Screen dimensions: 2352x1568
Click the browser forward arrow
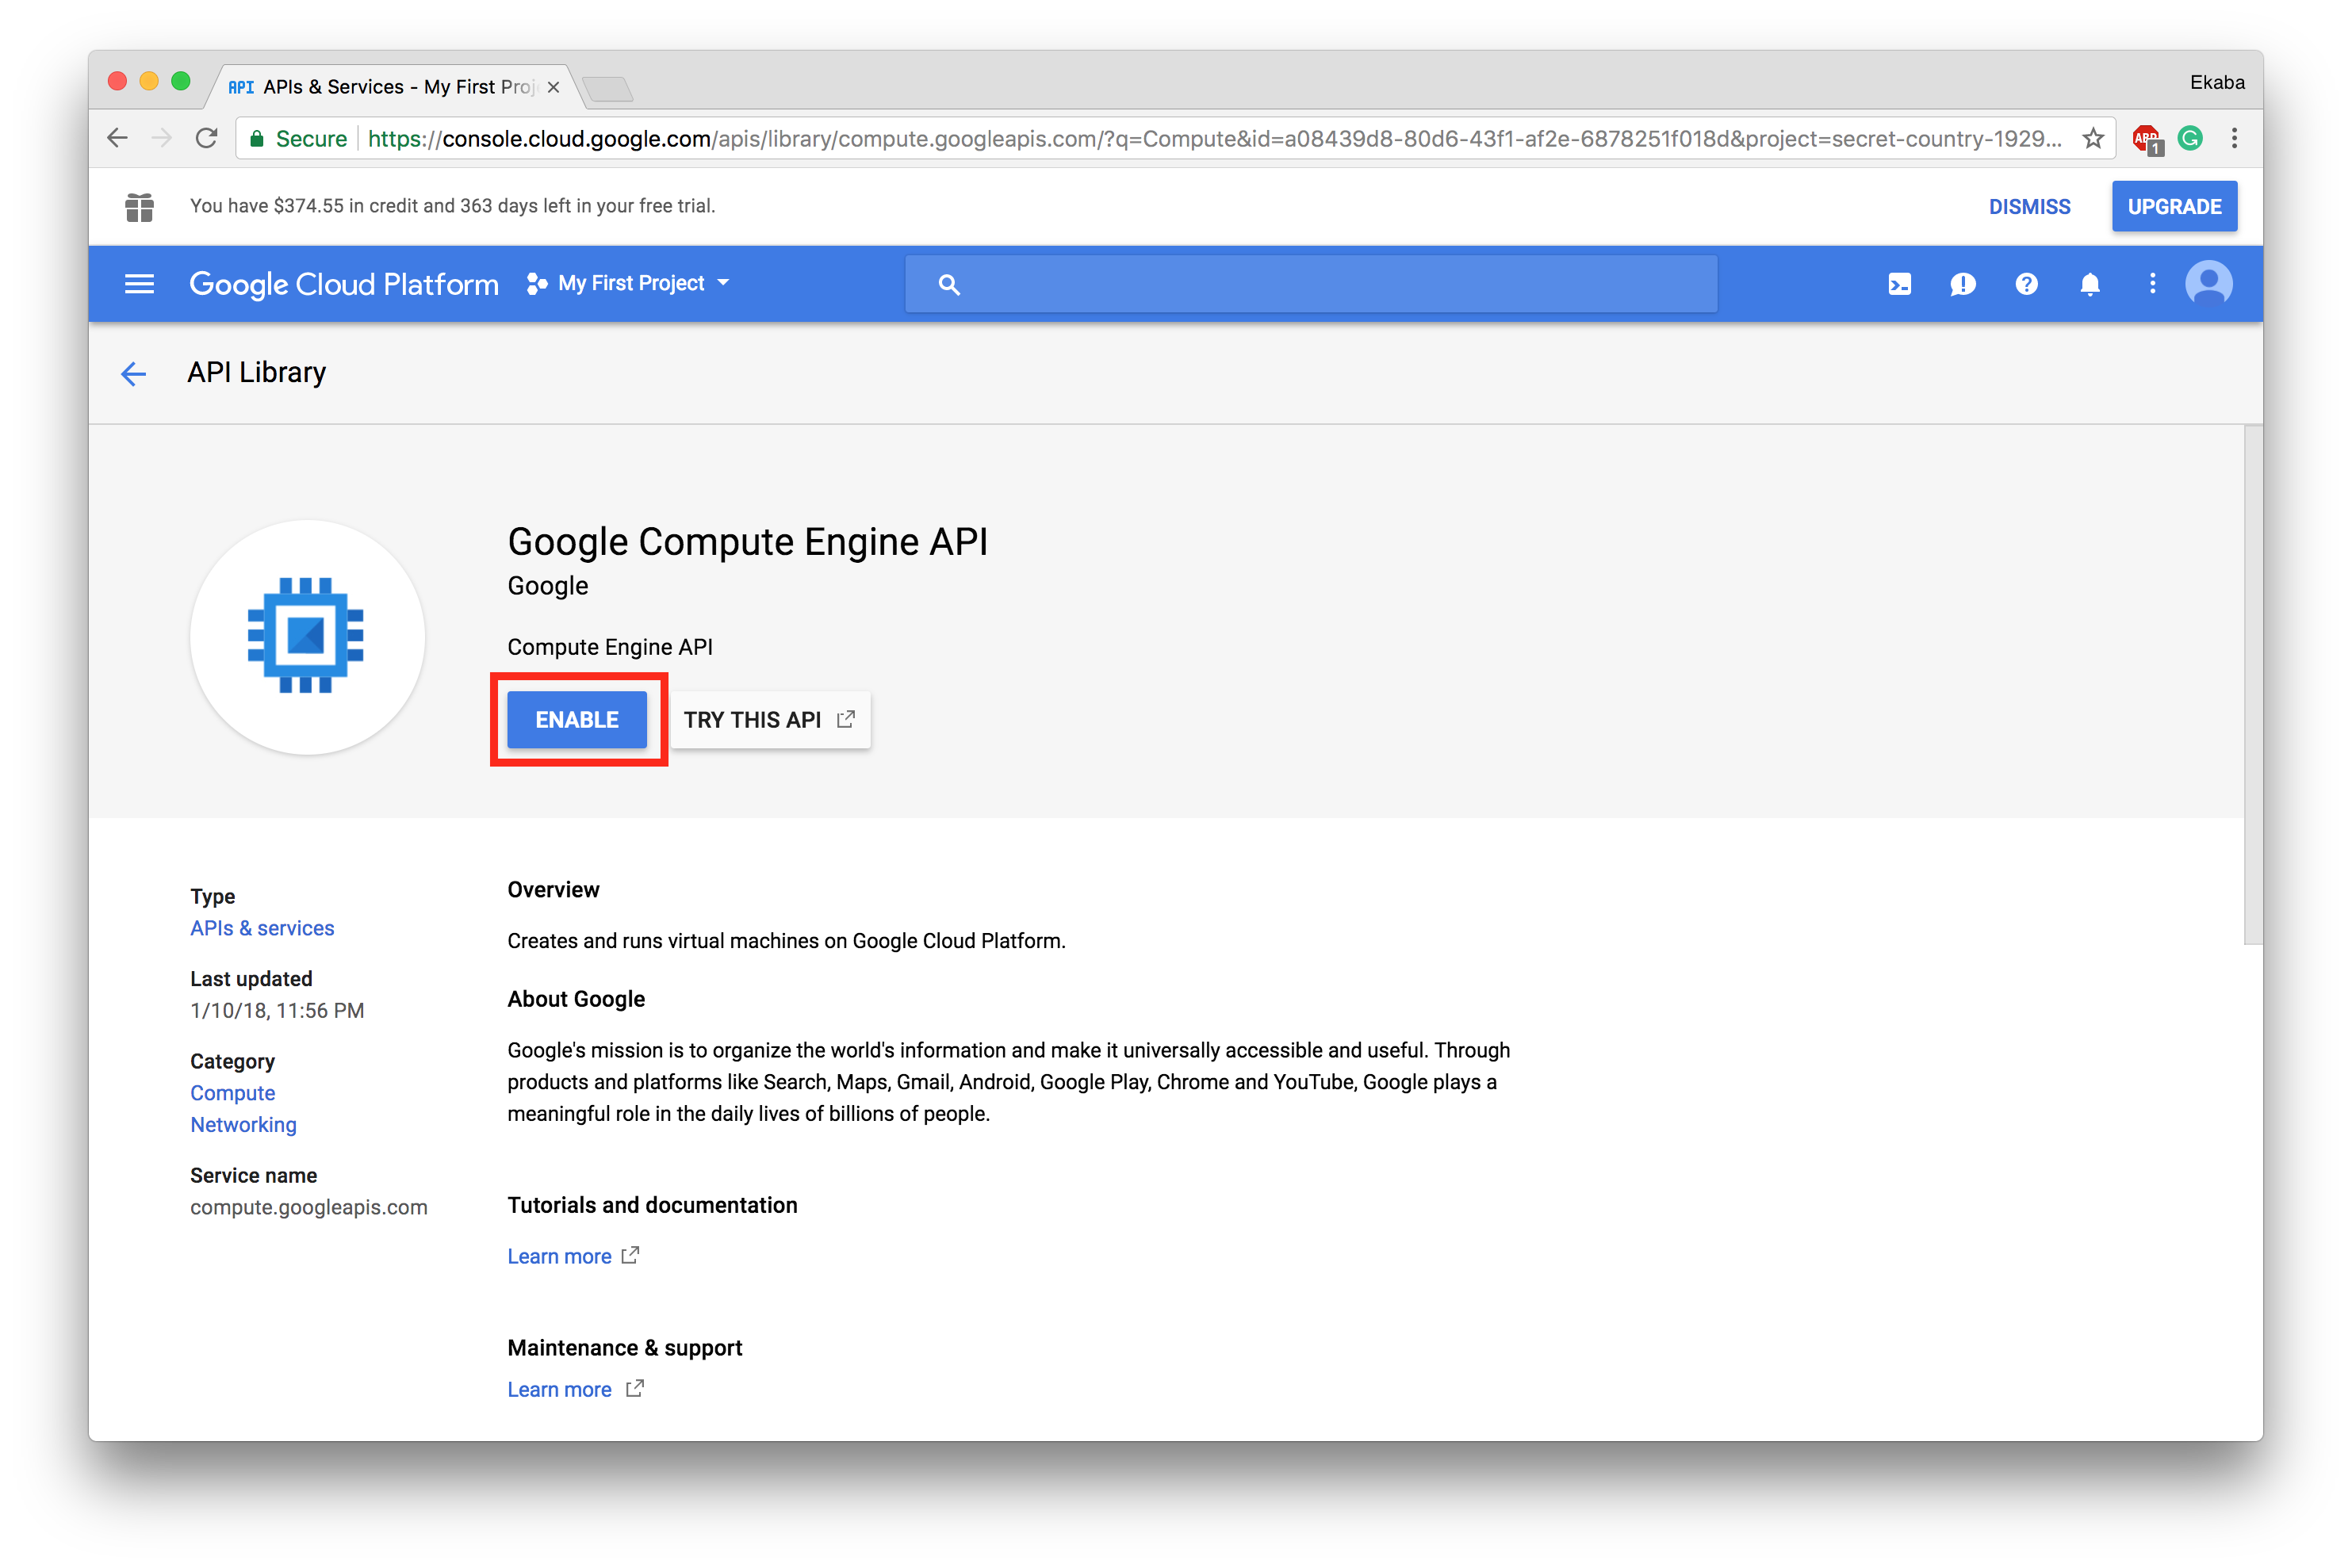click(x=162, y=138)
